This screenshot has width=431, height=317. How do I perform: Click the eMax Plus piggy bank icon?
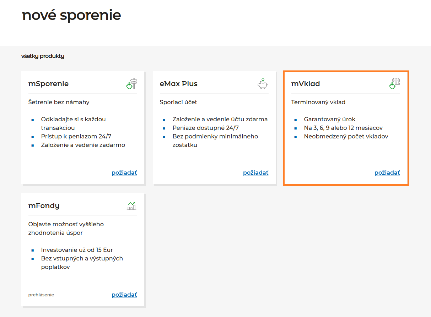263,84
